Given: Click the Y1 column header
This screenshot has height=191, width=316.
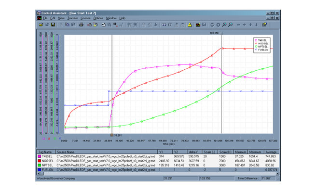Looking at the screenshot, I should [x=165, y=152].
